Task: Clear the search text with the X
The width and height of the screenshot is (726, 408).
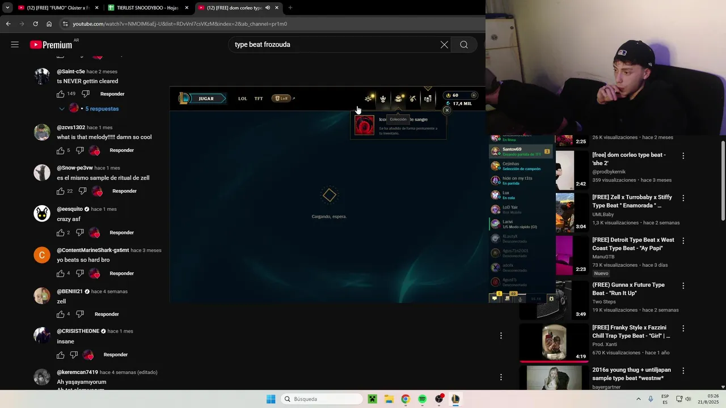Action: (444, 45)
